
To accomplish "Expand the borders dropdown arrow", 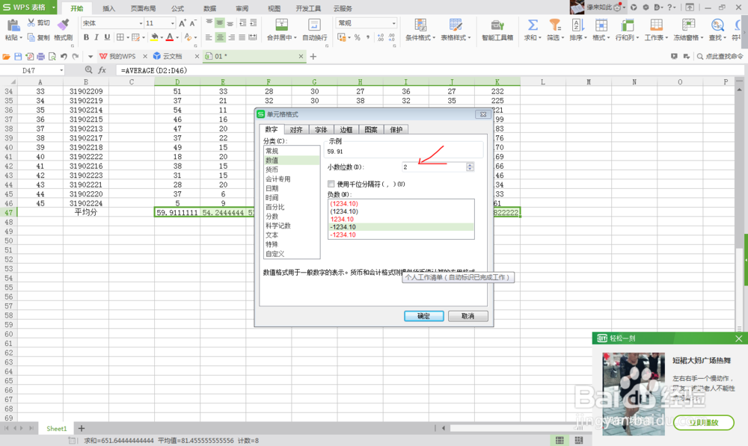I will [x=127, y=37].
